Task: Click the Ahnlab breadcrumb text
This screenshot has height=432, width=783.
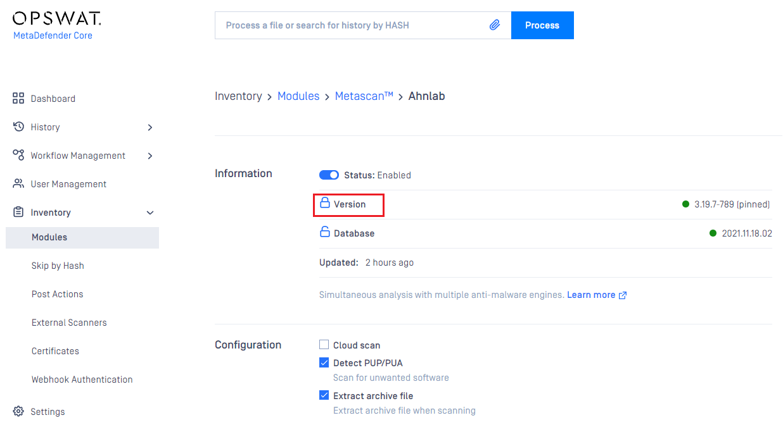Action: (426, 96)
